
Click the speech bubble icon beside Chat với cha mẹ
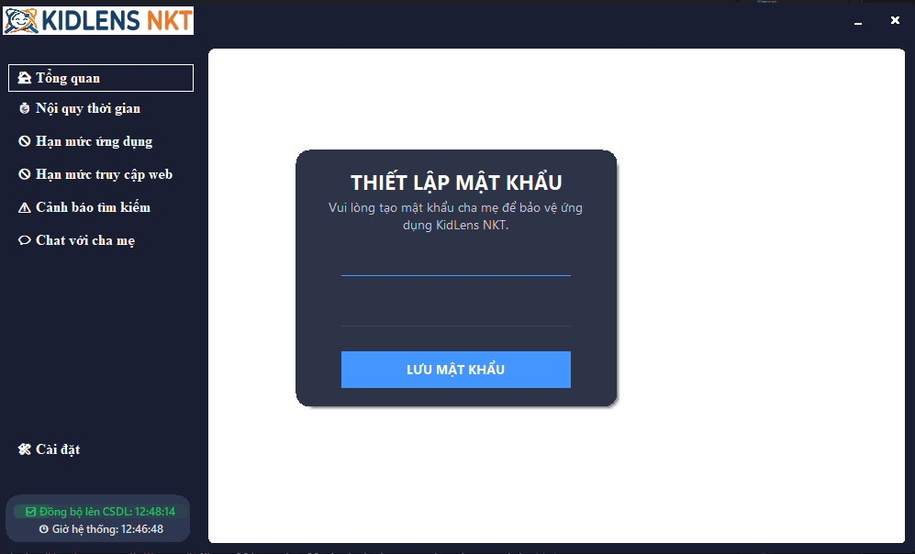click(x=25, y=240)
